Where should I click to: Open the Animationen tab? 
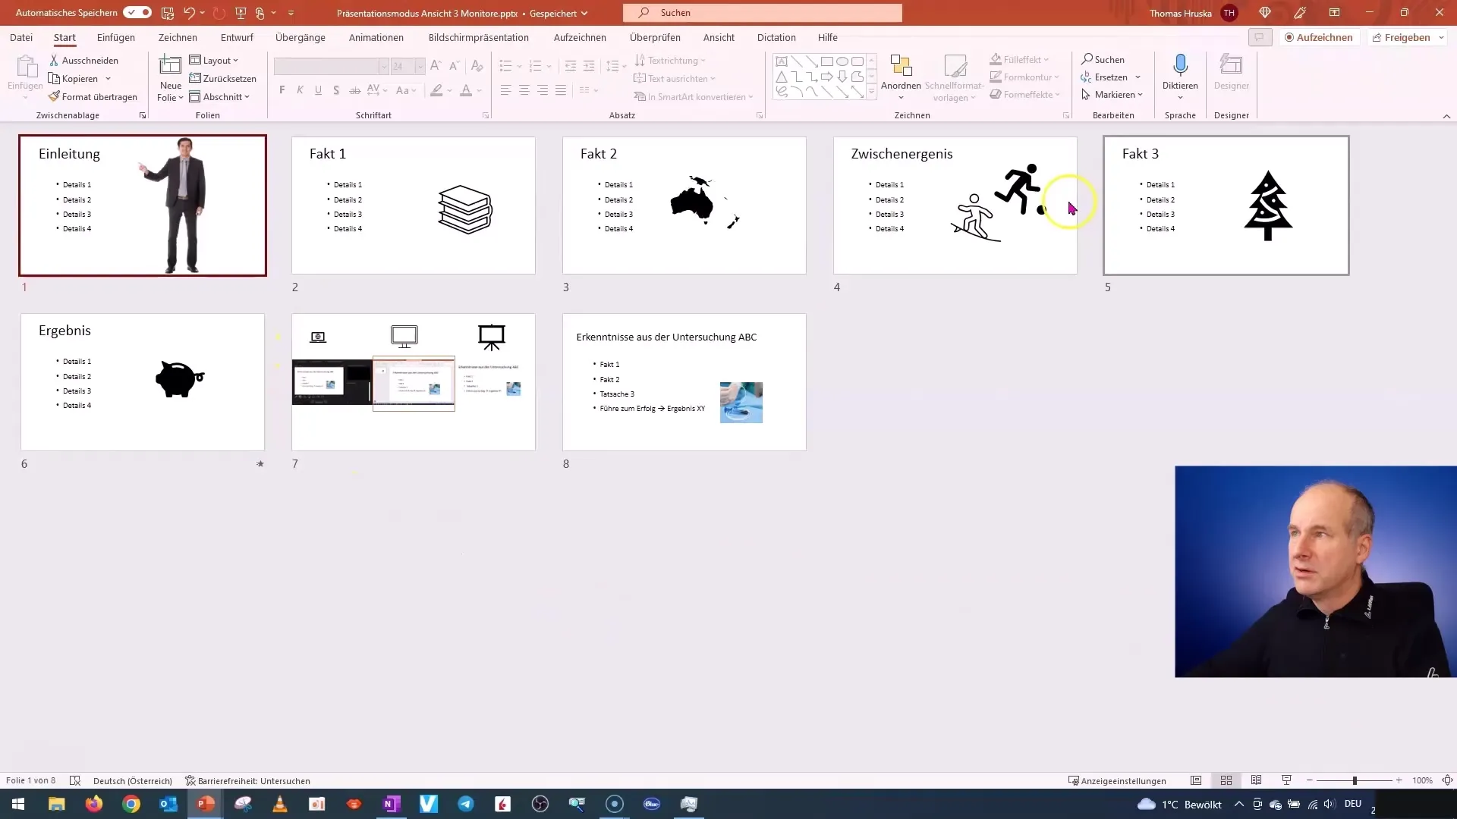pyautogui.click(x=376, y=37)
